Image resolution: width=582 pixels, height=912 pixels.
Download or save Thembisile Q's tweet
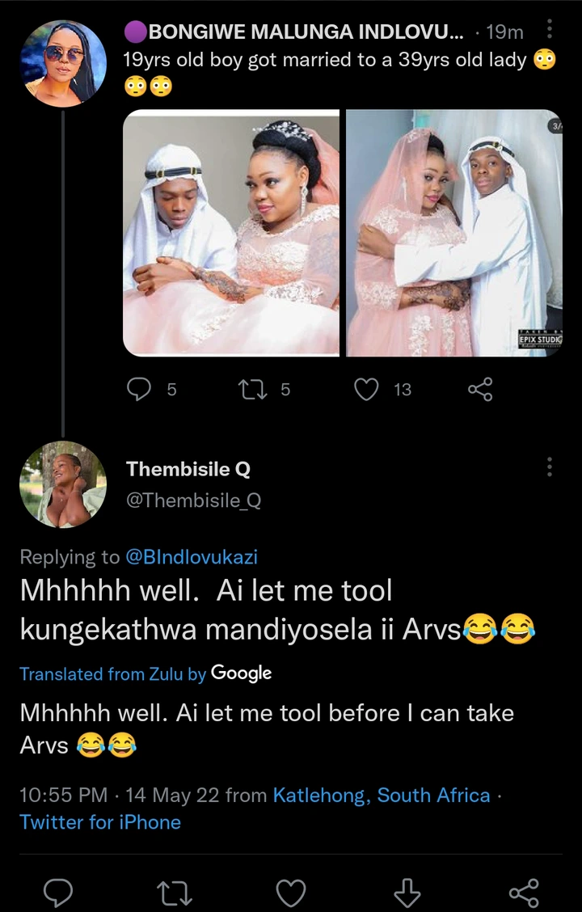[407, 893]
